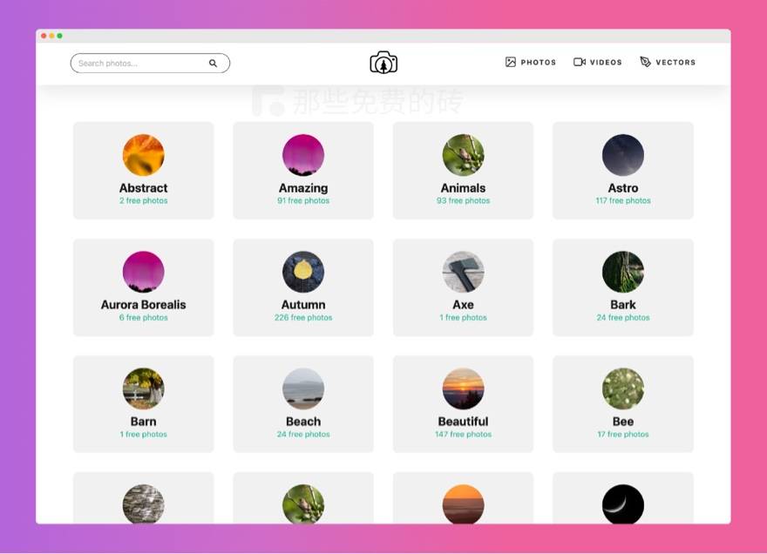
Task: Open the Bark category title
Action: [x=623, y=305]
